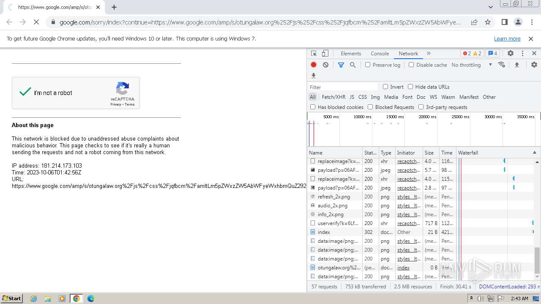541x304 pixels.
Task: Stop loading the page
Action: click(36, 22)
